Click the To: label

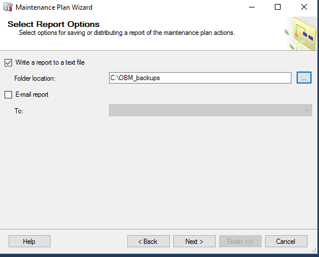coord(19,111)
